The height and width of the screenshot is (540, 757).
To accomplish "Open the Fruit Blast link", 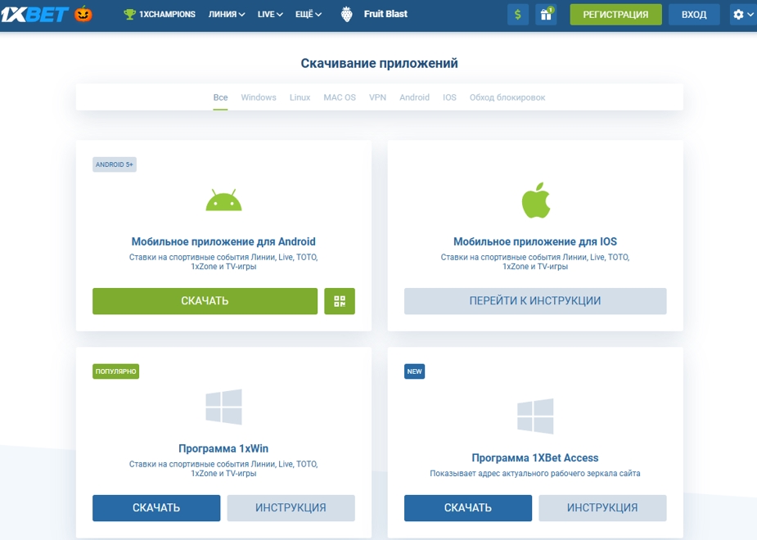I will (385, 14).
